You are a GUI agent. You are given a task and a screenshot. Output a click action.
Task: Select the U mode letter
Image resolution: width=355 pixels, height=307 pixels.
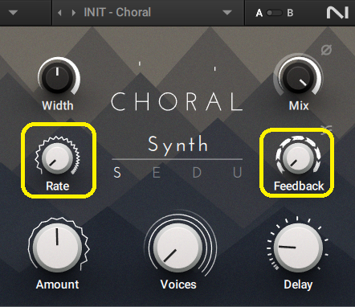click(x=237, y=172)
